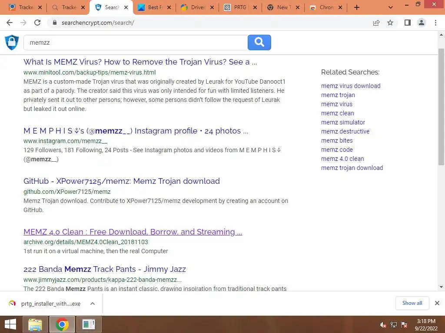Image resolution: width=445 pixels, height=333 pixels.
Task: Click related search memz code
Action: [x=337, y=150]
